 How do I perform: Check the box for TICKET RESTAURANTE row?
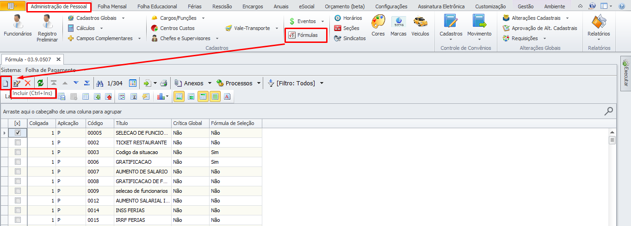point(18,143)
